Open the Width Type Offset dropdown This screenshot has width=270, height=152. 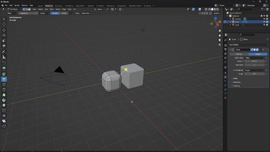(x=254, y=58)
